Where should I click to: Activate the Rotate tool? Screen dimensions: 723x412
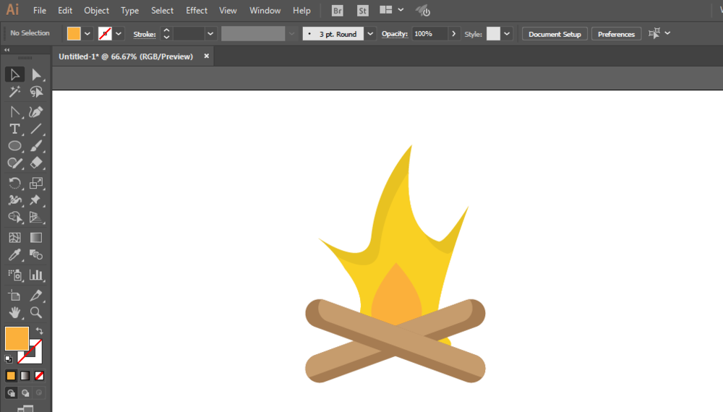(14, 183)
